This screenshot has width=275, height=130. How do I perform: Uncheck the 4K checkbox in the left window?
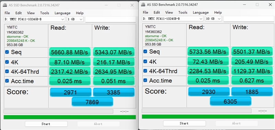(7, 62)
